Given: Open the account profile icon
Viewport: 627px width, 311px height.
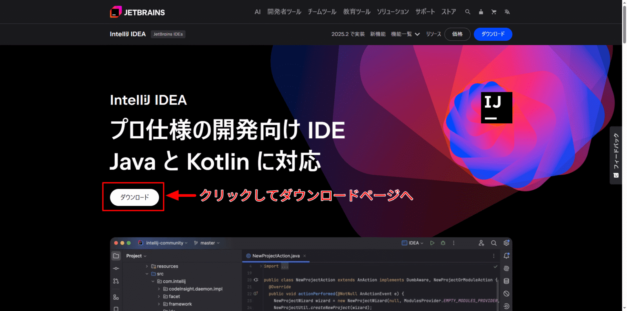Looking at the screenshot, I should coord(481,12).
